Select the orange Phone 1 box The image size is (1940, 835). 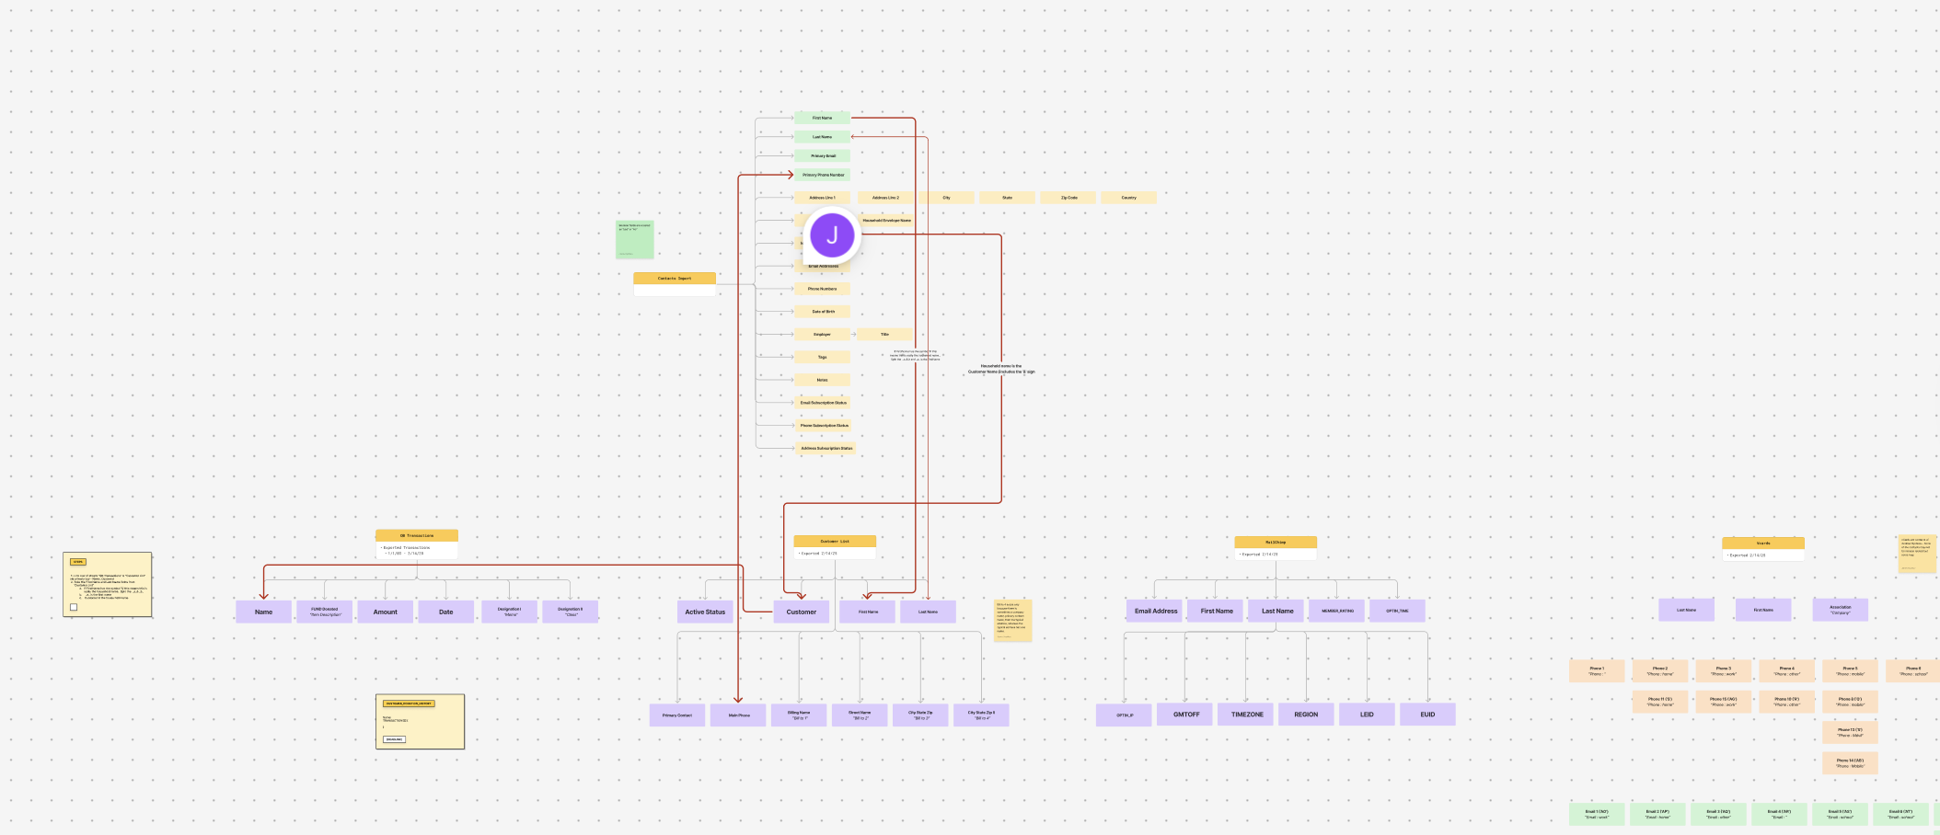(1596, 671)
